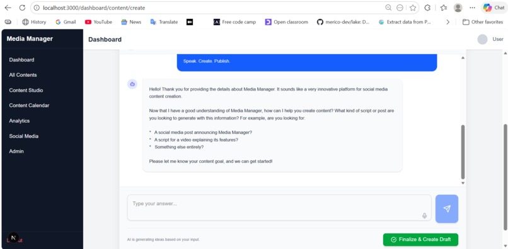The width and height of the screenshot is (508, 249).
Task: Click the page scrollbar up arrow
Action: (505, 53)
